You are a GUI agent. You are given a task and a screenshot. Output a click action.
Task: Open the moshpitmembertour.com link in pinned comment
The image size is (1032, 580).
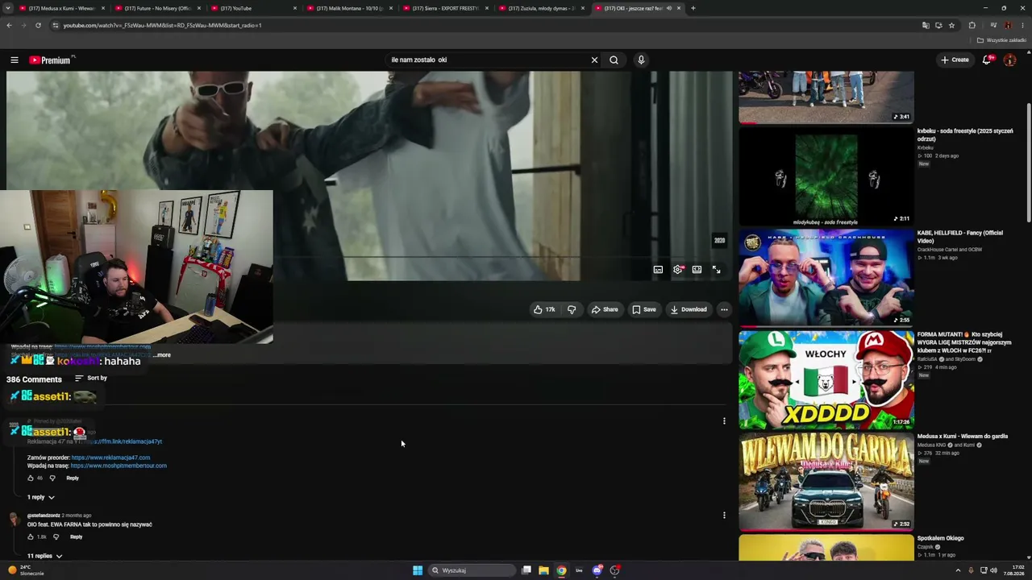[119, 466]
